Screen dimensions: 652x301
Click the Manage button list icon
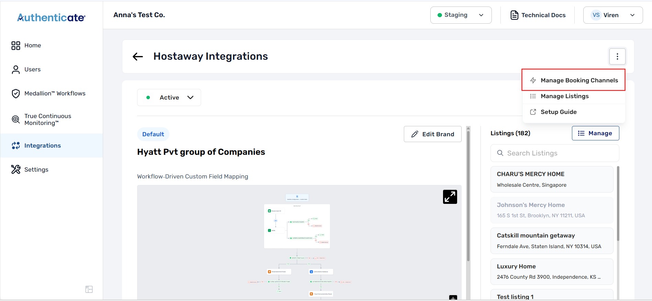581,133
